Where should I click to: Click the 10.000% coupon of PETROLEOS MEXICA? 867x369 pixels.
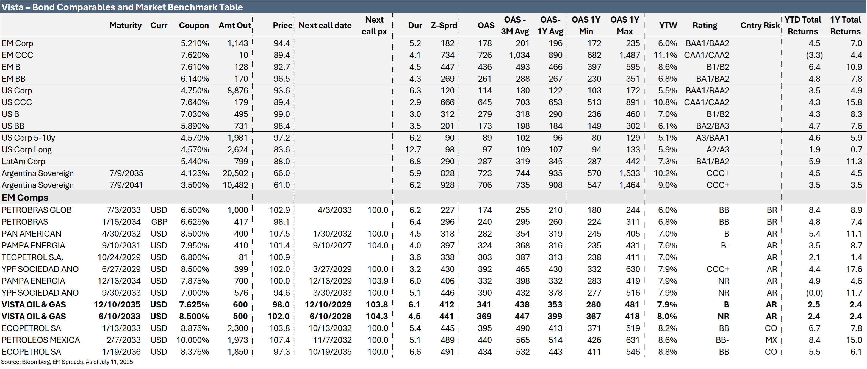193,340
